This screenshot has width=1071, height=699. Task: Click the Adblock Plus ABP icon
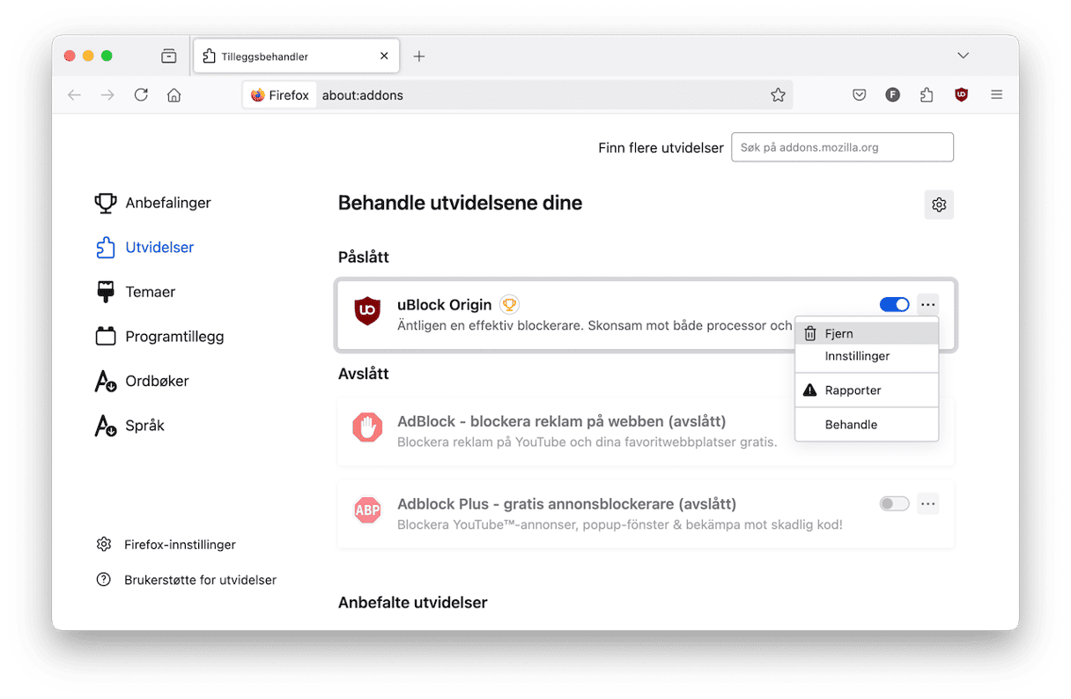tap(367, 510)
